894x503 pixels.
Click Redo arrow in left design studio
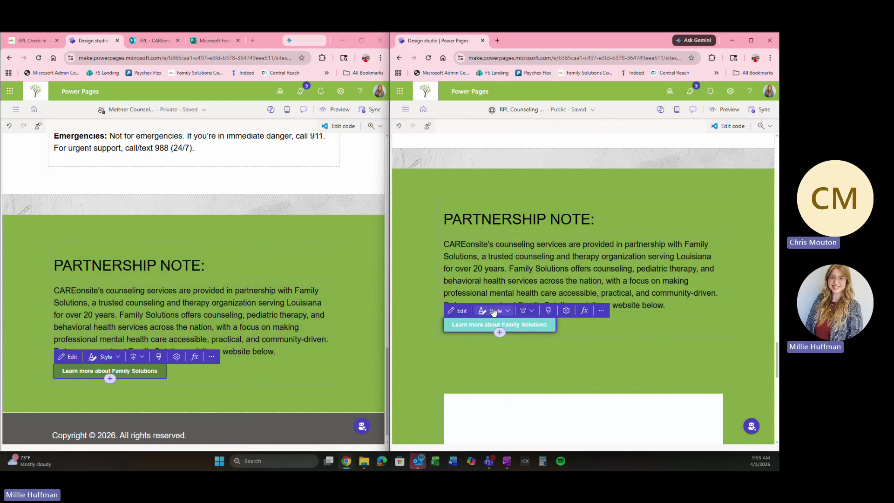[23, 126]
